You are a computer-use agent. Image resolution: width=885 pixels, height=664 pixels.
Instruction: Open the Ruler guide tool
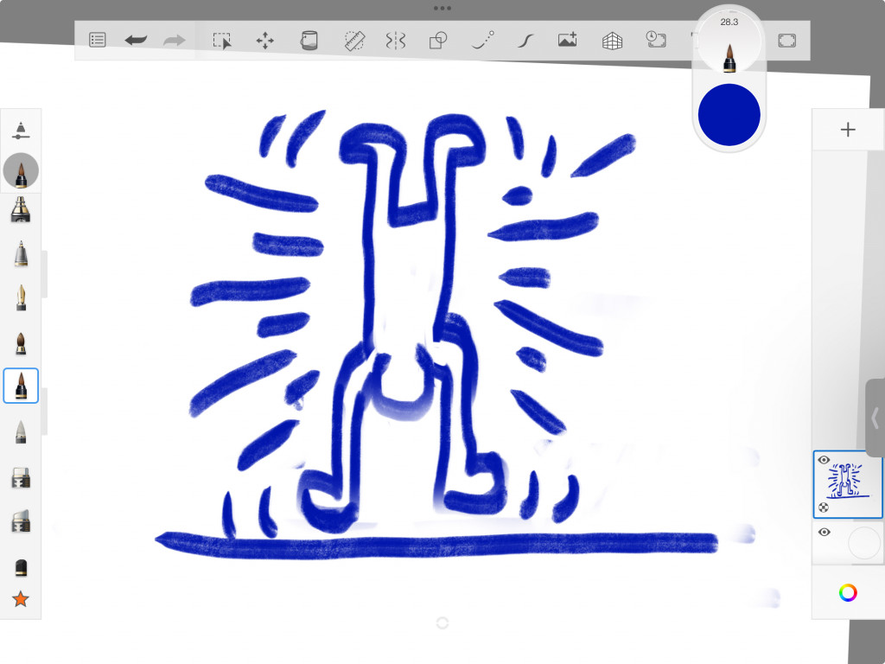[354, 41]
